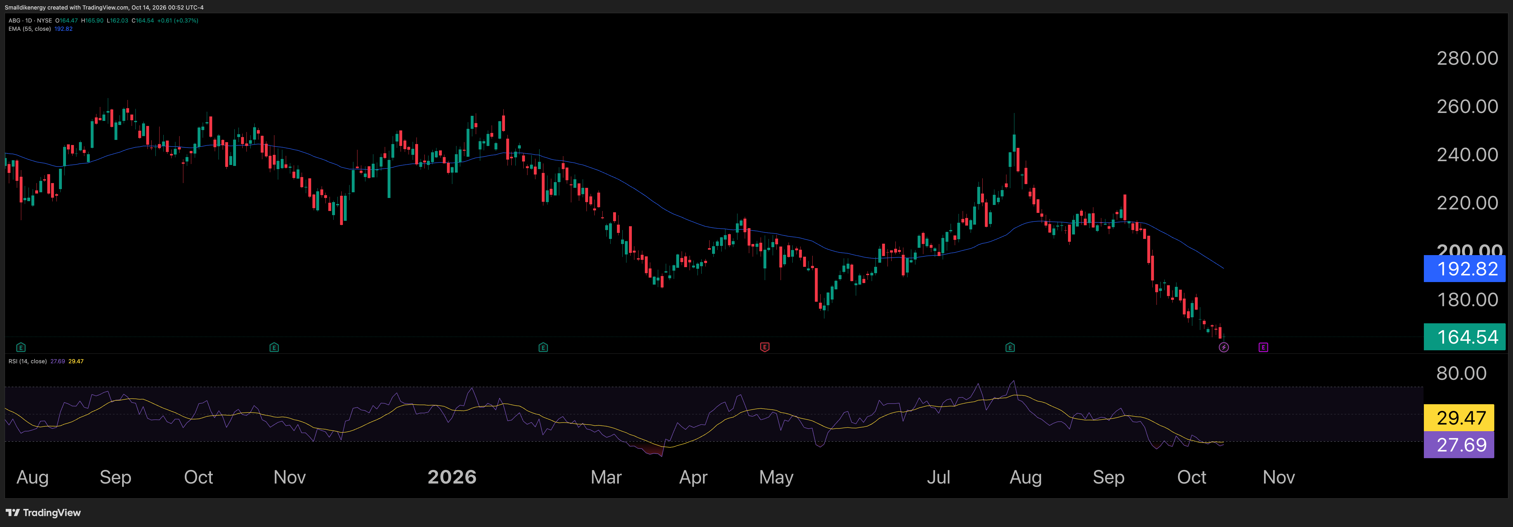This screenshot has height=527, width=1513.
Task: Click the yellow 29.47 RSI average label
Action: 1459,418
